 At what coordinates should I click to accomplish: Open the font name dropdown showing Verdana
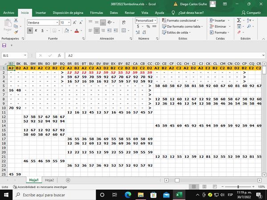coord(42,22)
